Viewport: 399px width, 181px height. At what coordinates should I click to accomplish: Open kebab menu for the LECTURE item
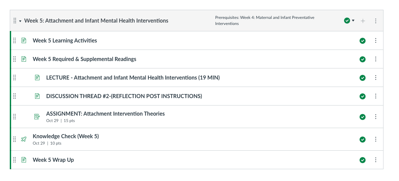click(376, 78)
